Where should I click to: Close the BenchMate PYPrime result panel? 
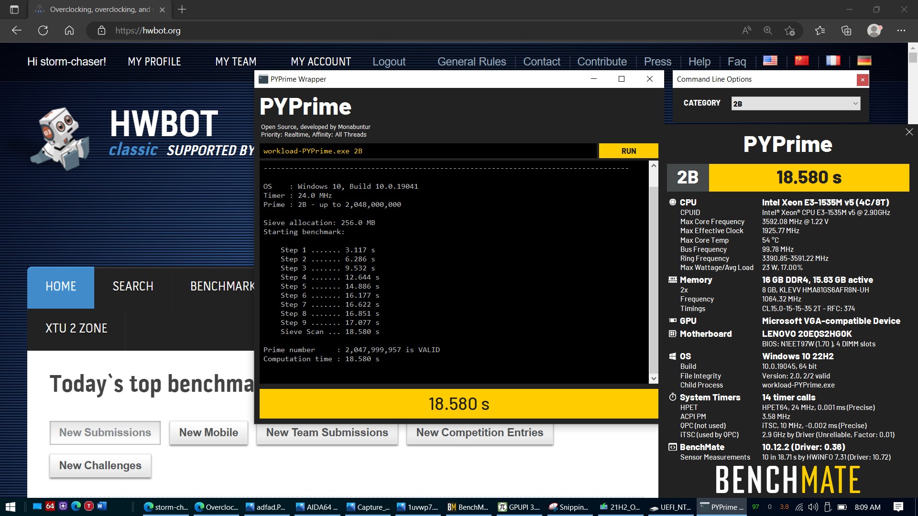[x=909, y=132]
